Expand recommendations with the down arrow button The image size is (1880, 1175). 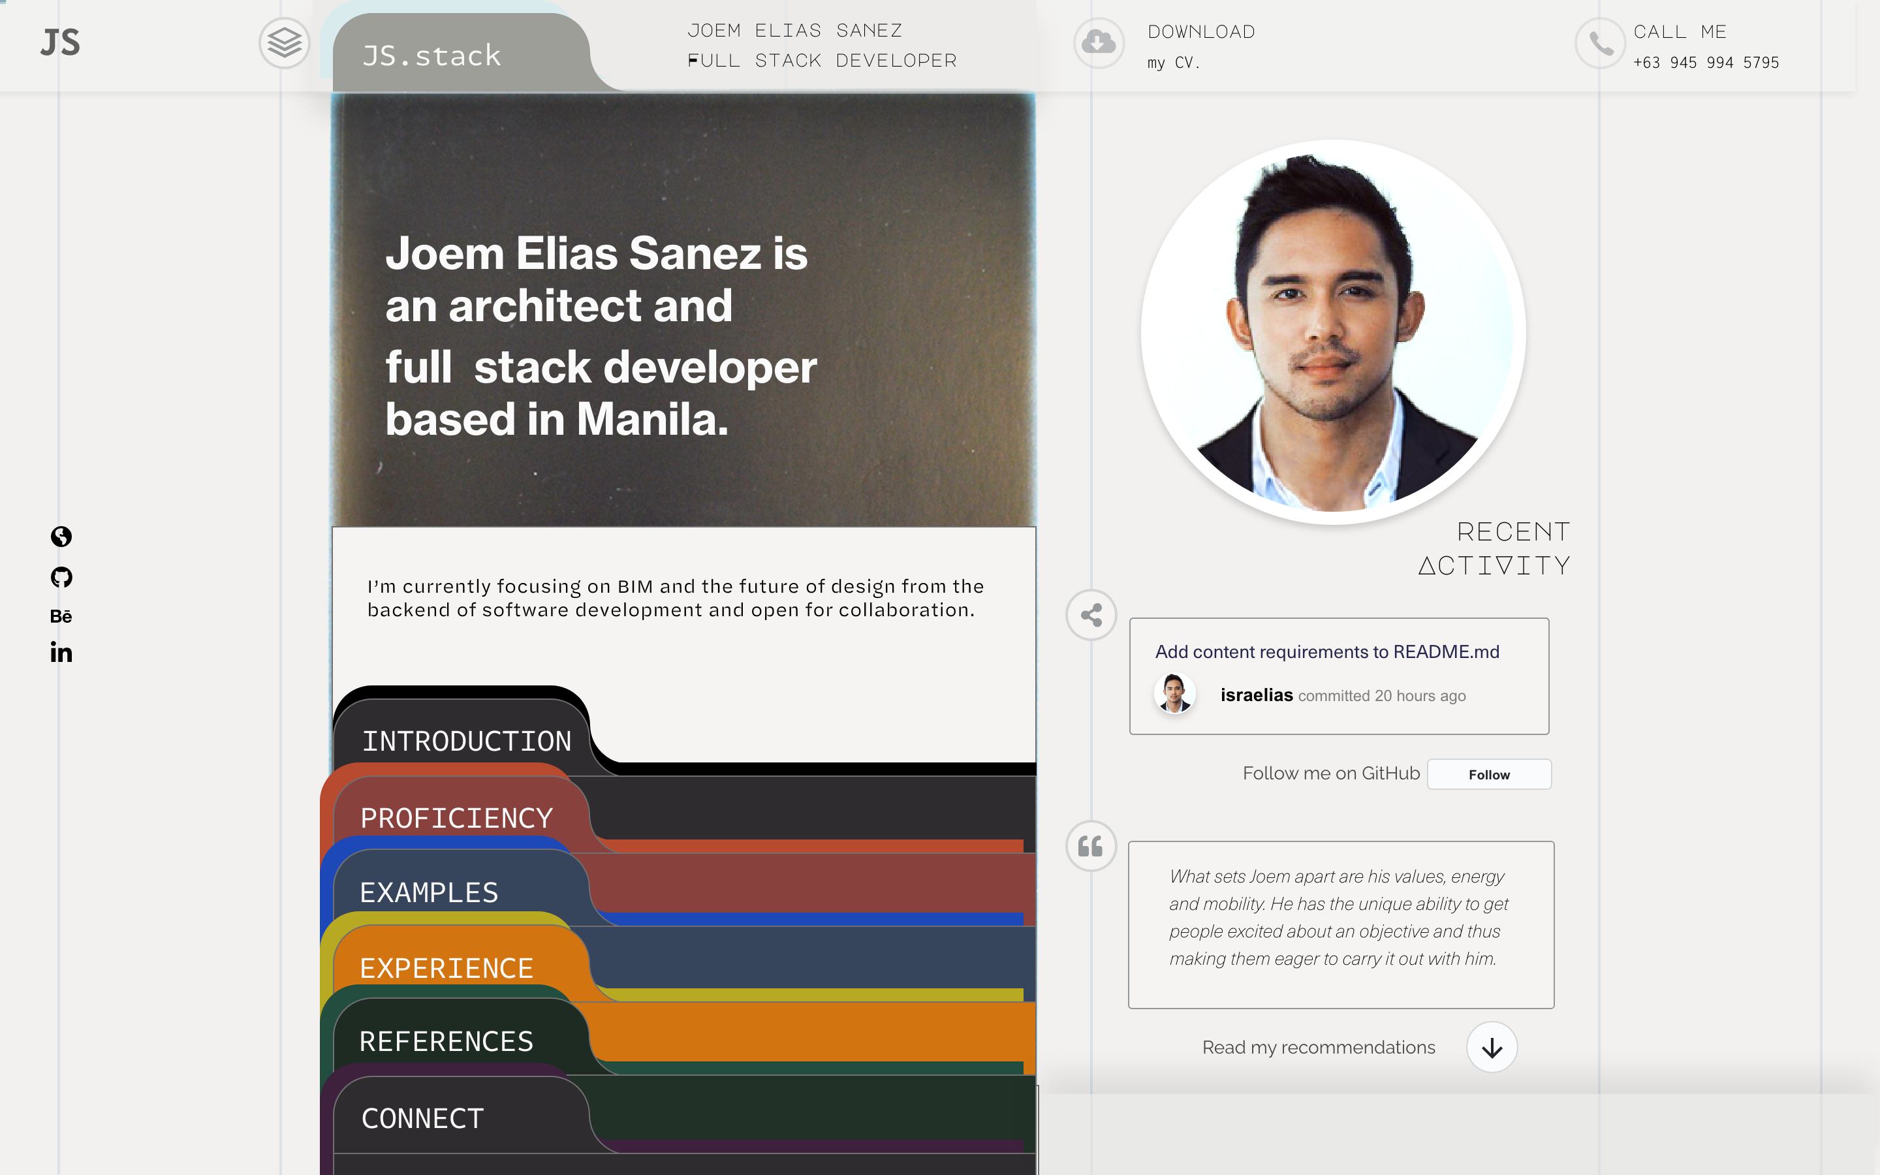coord(1492,1048)
